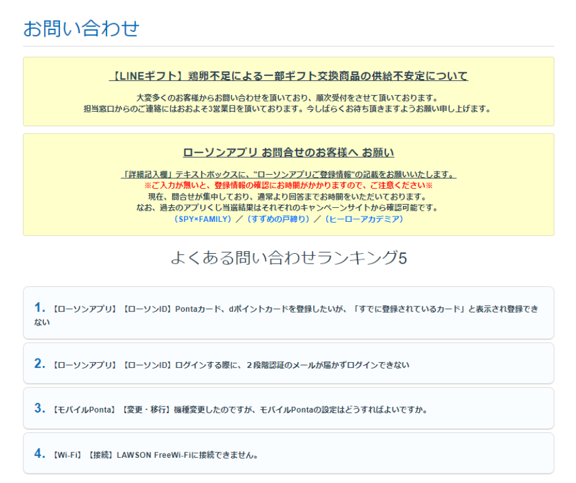Click the ヒーローアカデミア campaign link
576x483 pixels.
pos(364,219)
